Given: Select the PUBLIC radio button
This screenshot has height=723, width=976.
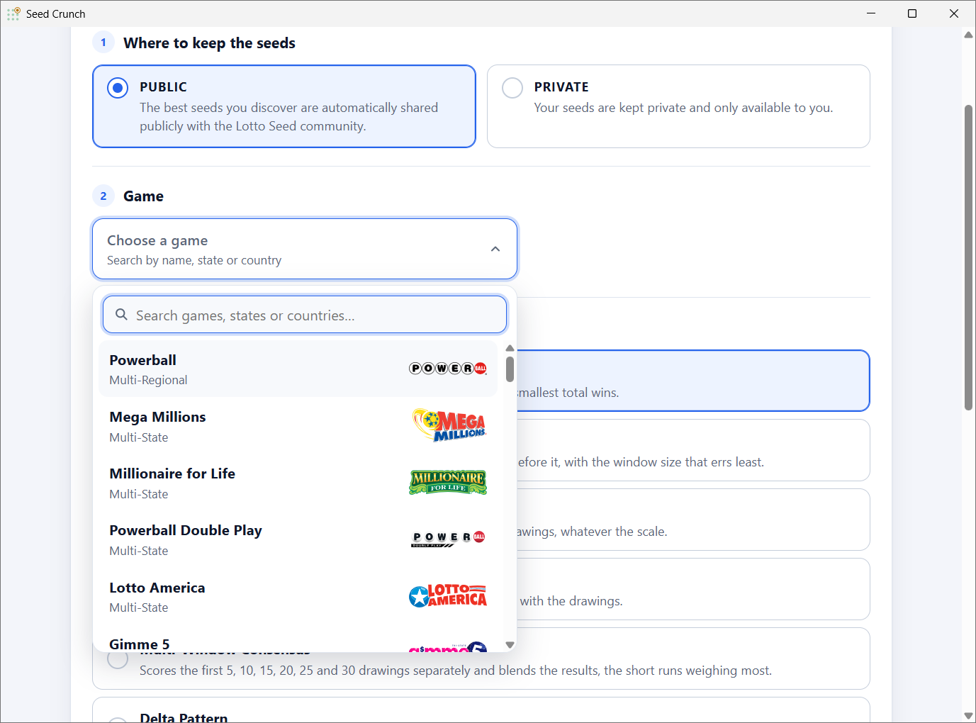Looking at the screenshot, I should coord(118,88).
